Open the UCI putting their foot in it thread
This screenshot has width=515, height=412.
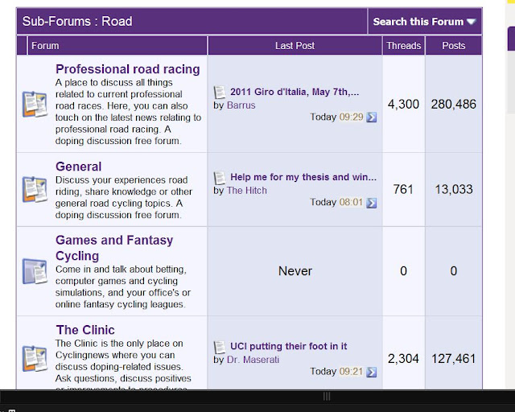[288, 346]
